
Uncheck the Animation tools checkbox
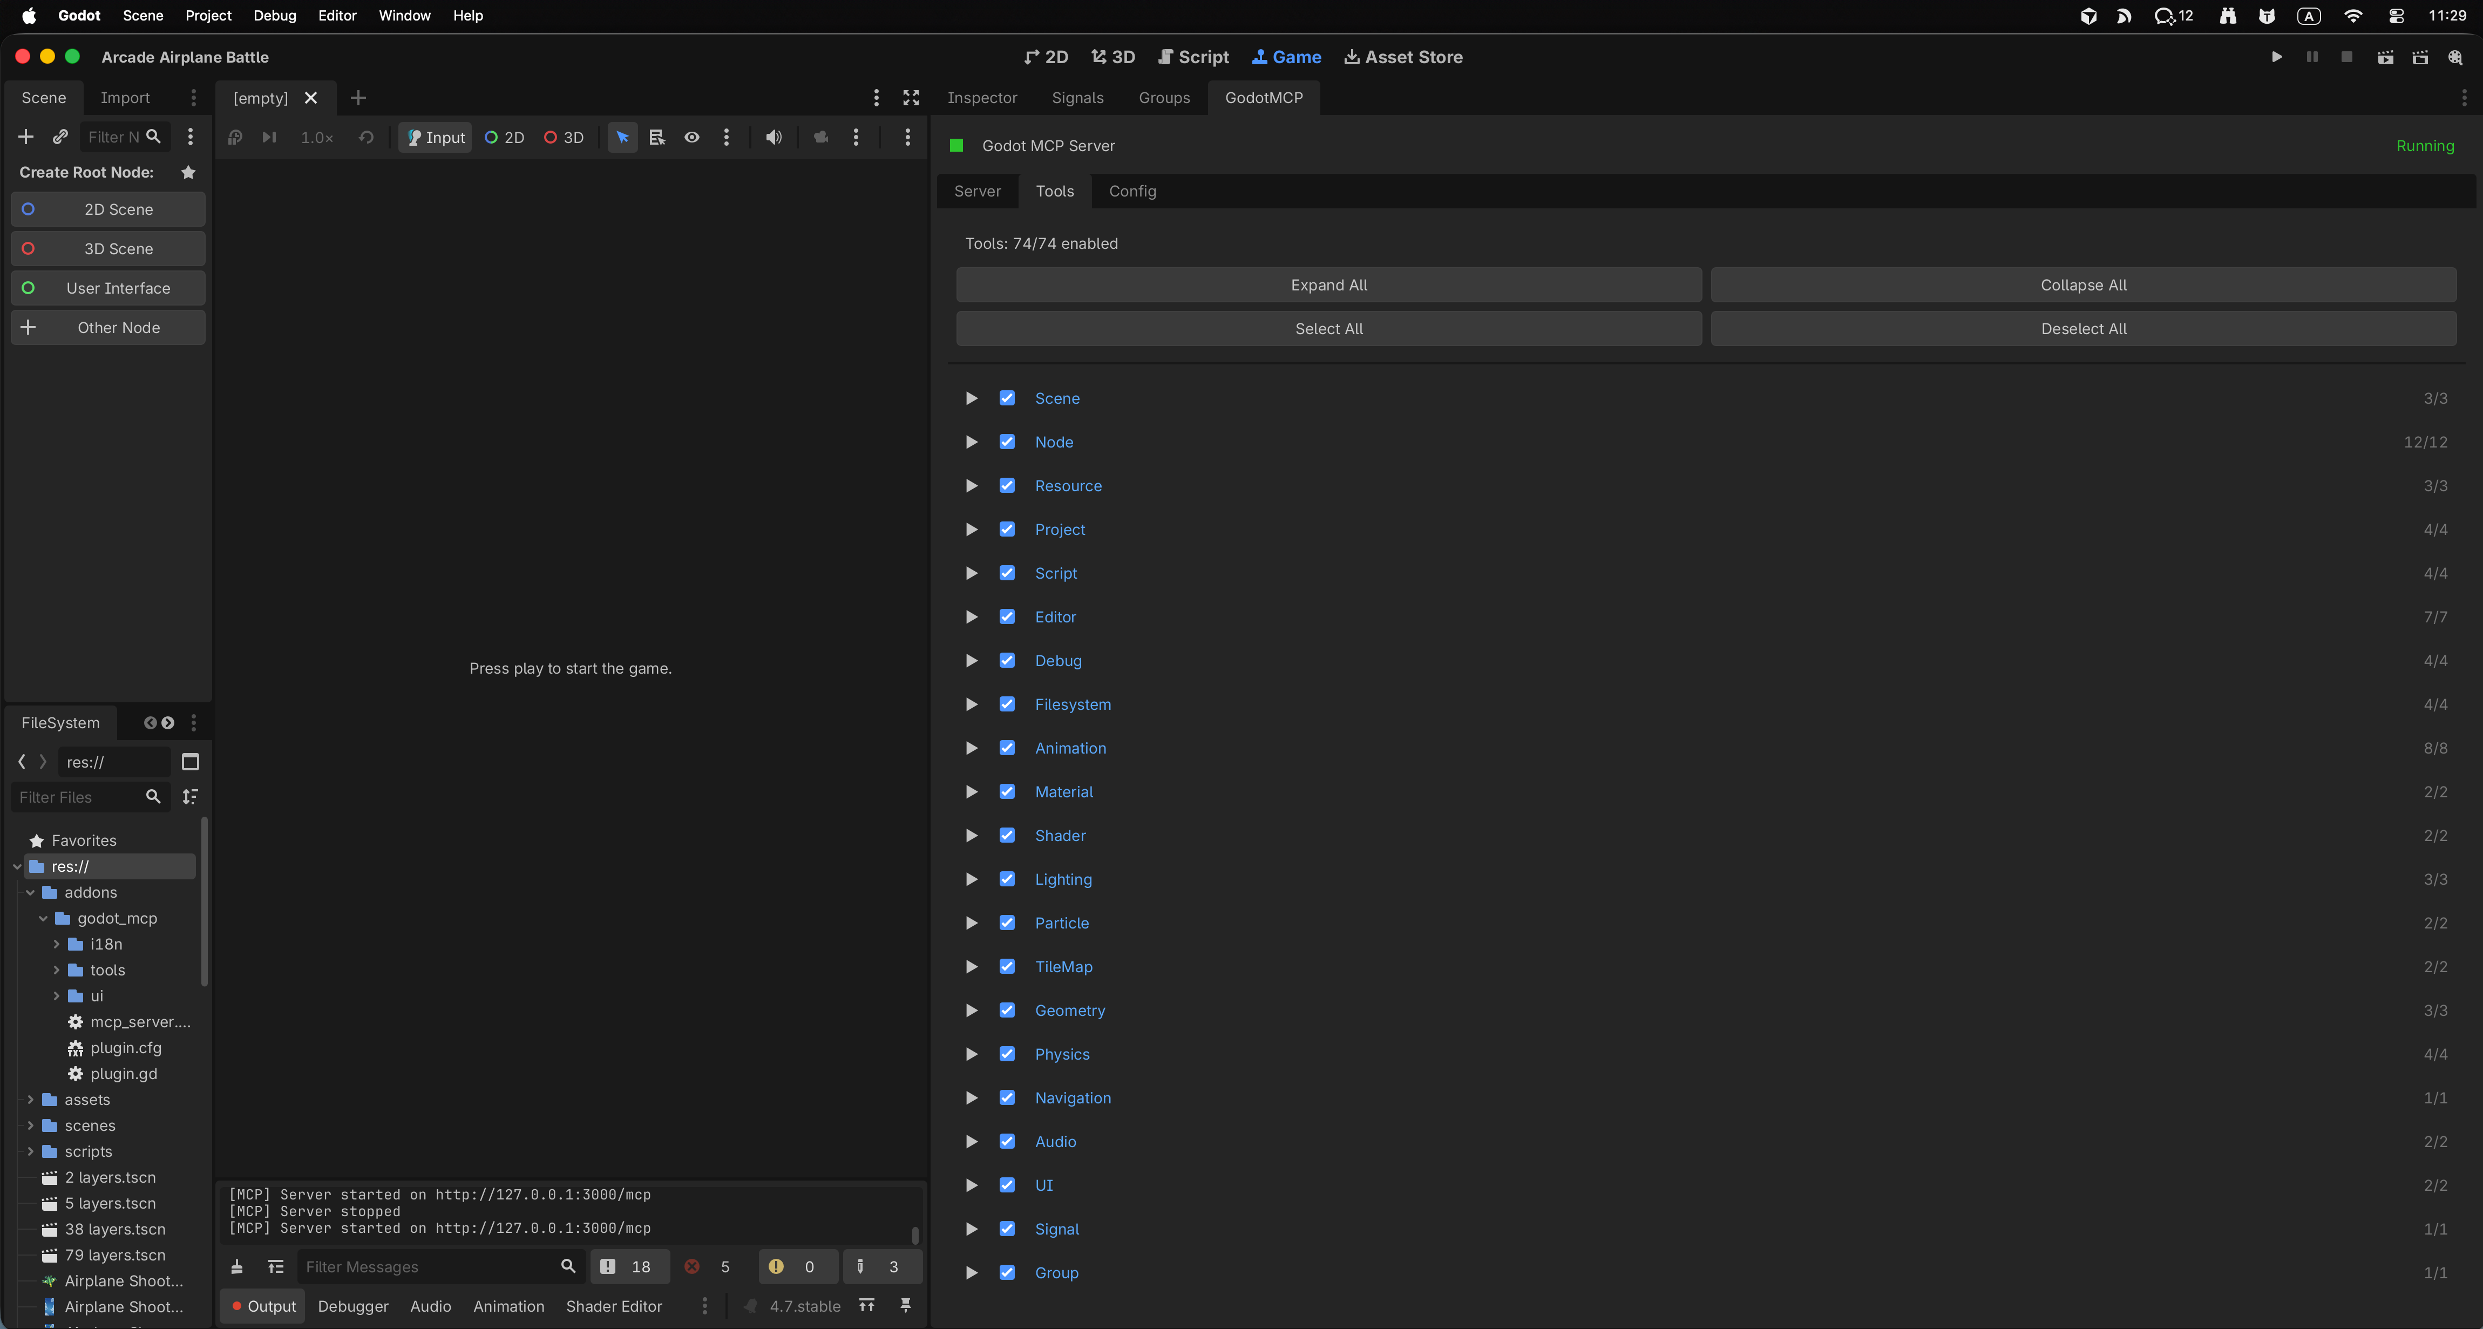1007,748
